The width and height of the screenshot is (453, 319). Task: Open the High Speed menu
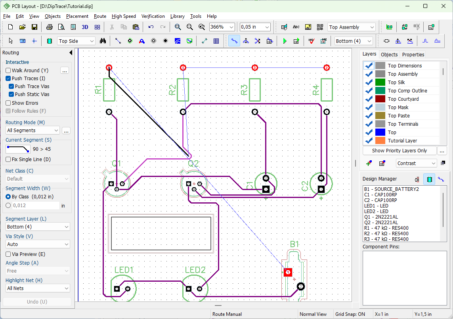coord(124,16)
